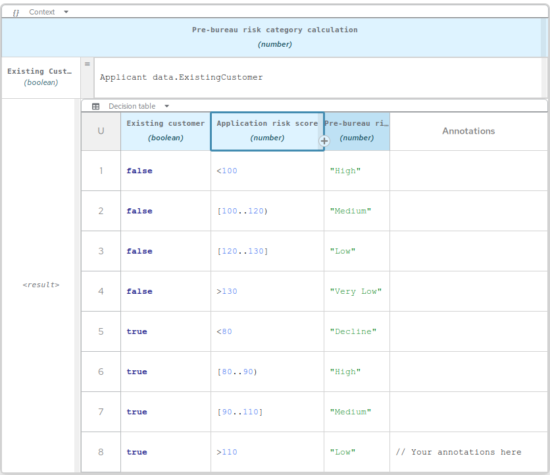Click the <result> cell
This screenshot has width=550, height=475.
coord(41,285)
